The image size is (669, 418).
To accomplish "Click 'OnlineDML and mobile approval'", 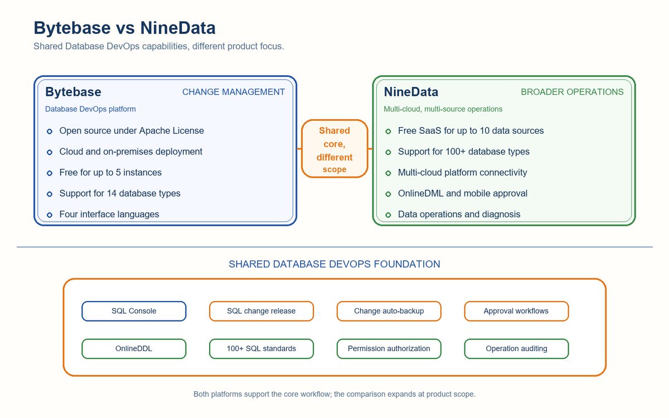I will [x=463, y=193].
